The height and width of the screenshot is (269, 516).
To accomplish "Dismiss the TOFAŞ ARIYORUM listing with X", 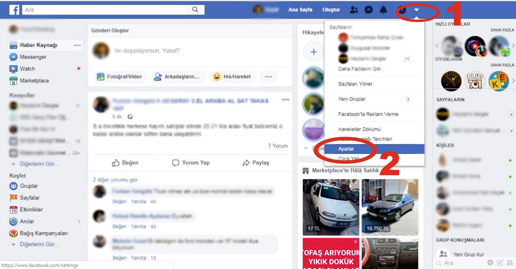I will [x=355, y=242].
